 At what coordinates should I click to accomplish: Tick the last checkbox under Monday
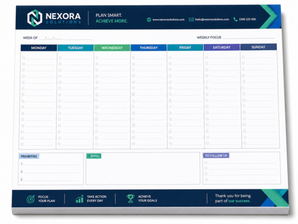pos(22,145)
